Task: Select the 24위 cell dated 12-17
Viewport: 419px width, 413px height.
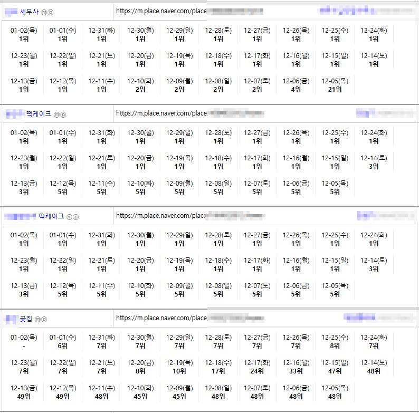Action: tap(257, 371)
